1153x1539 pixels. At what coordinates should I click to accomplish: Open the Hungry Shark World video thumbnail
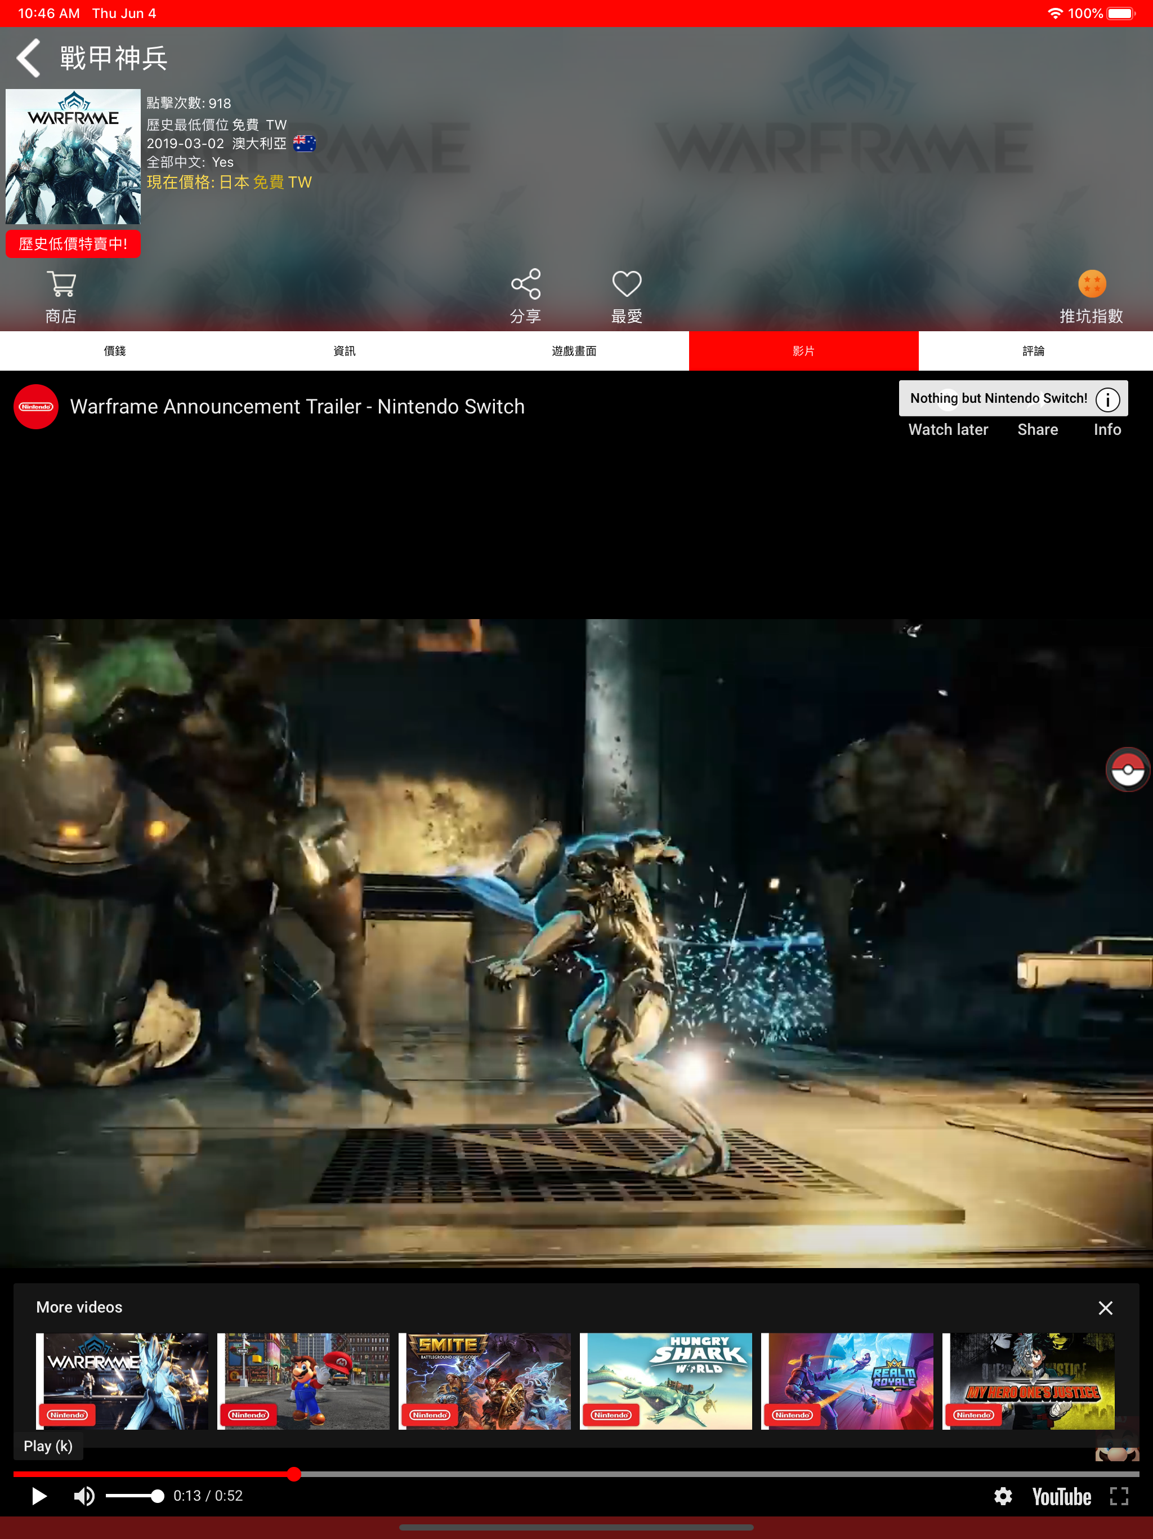666,1382
